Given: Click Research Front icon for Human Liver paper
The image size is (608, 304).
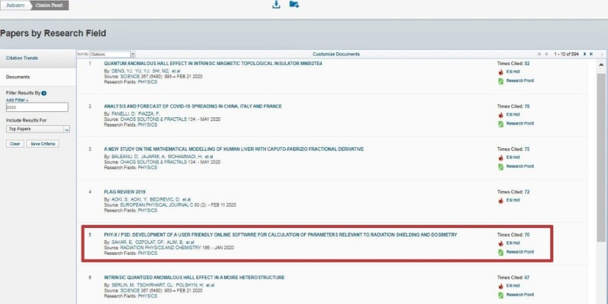Looking at the screenshot, I should [501, 167].
